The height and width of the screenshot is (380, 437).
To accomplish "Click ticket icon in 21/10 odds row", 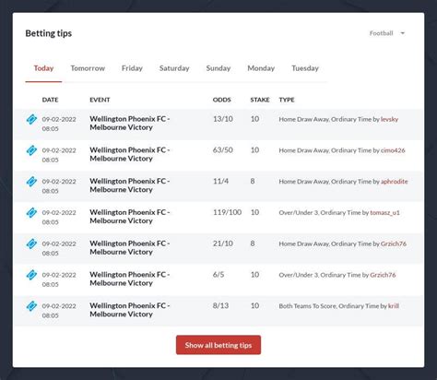I will (x=31, y=243).
